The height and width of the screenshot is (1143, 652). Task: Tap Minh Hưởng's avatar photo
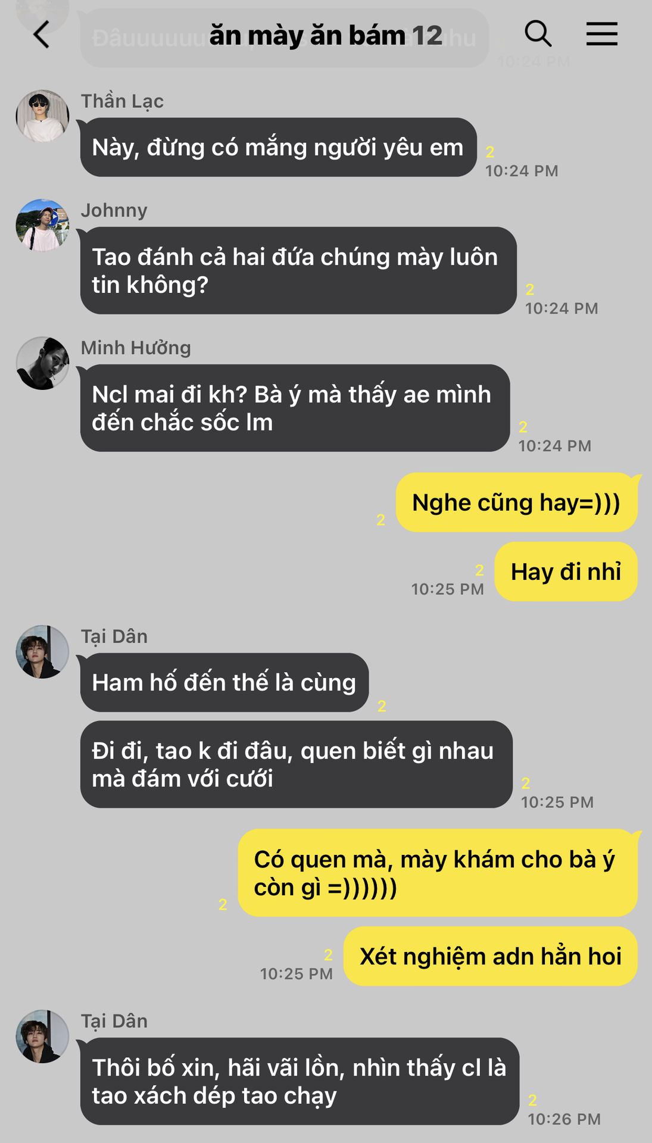pyautogui.click(x=42, y=363)
